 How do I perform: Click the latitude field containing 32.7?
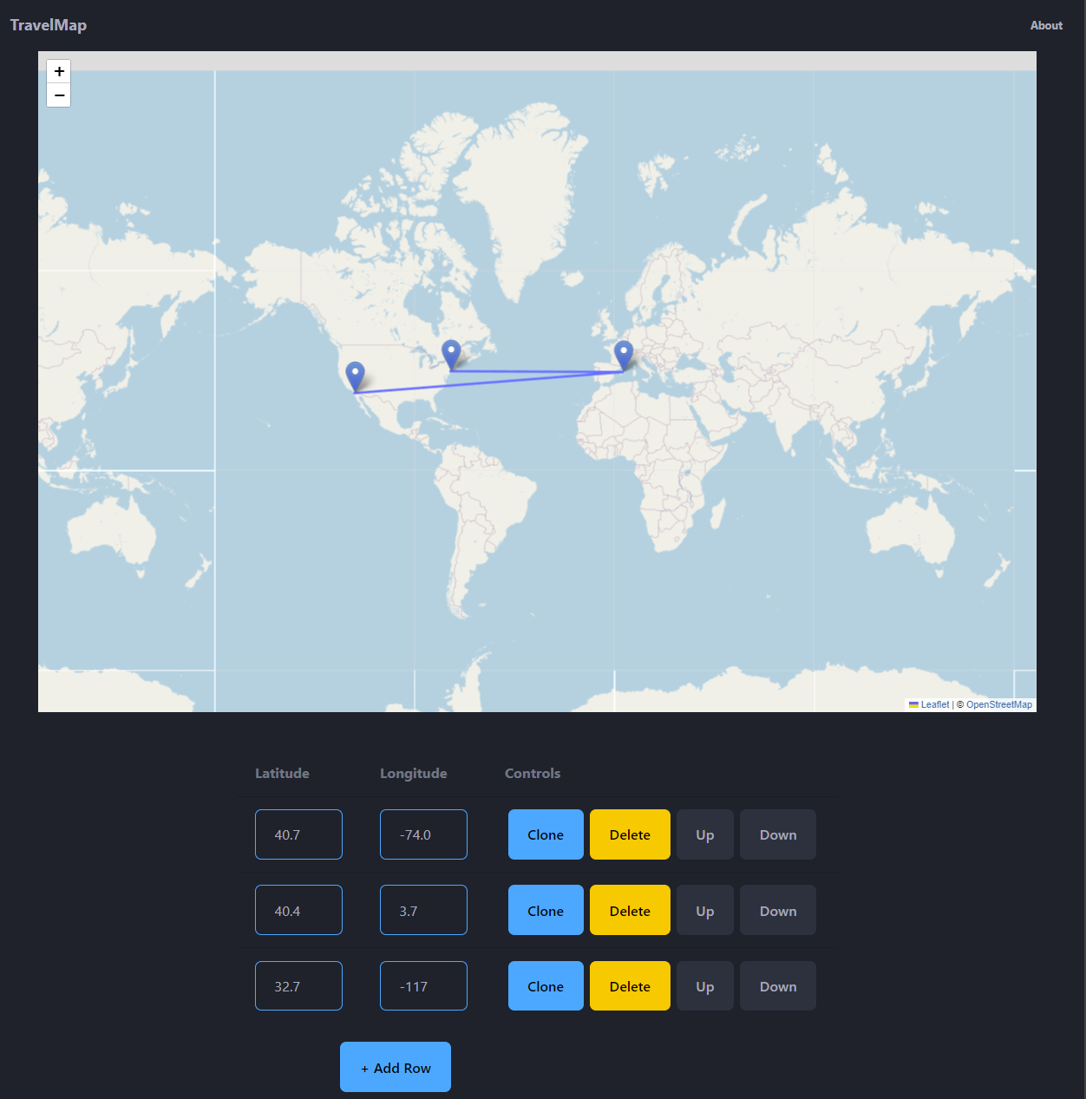[298, 985]
